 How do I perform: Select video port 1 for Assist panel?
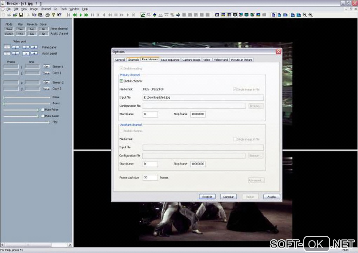(x=7, y=53)
